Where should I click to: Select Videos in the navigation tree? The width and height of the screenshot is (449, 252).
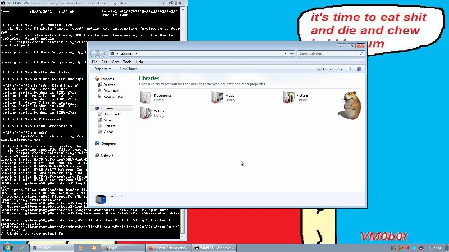[x=108, y=132]
